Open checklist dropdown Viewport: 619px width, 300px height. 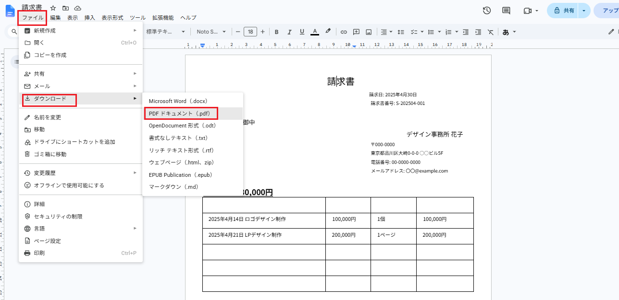(x=417, y=32)
